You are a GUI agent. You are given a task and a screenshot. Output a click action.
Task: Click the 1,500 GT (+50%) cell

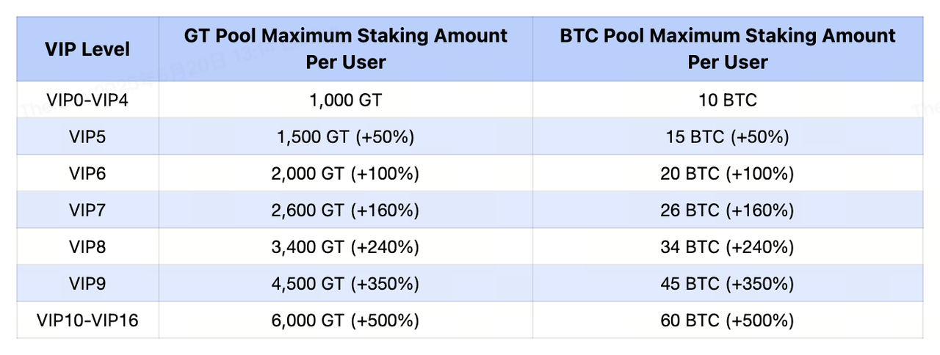(x=346, y=136)
